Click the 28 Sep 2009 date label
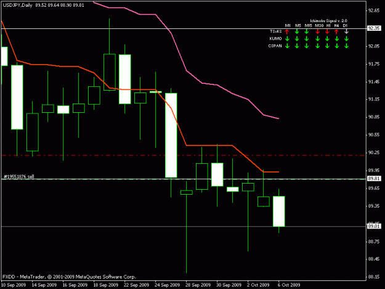The height and width of the screenshot is (289, 385). pyautogui.click(x=198, y=285)
